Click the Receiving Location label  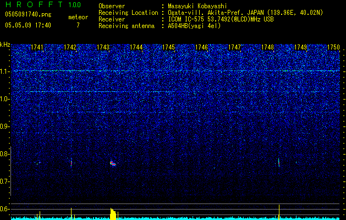128,13
